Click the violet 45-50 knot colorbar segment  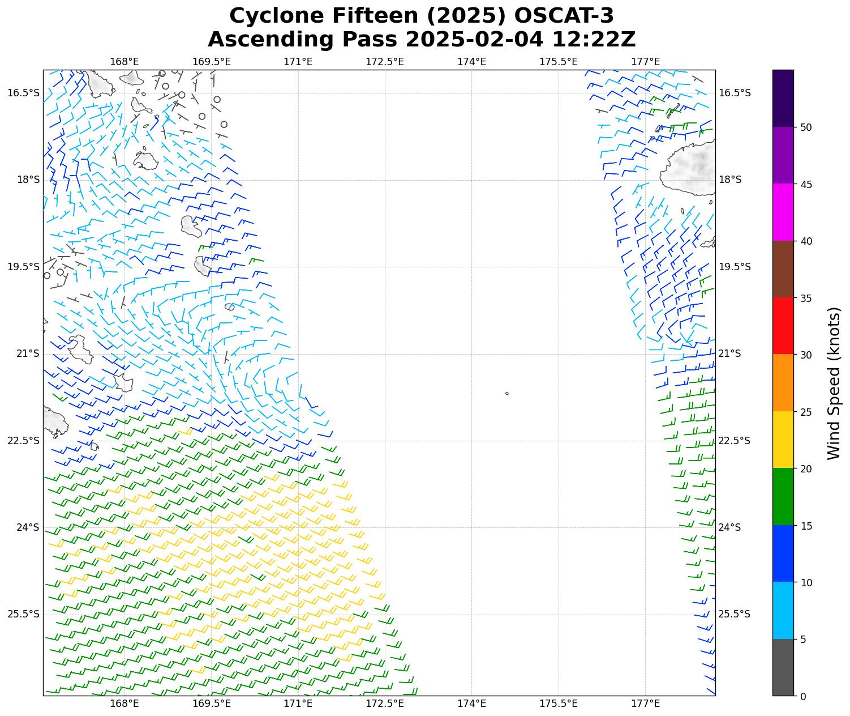tap(783, 155)
